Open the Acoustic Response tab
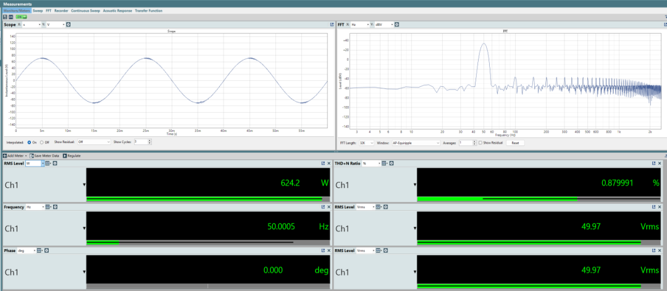Screen dimensions: 667x291 [x=117, y=10]
